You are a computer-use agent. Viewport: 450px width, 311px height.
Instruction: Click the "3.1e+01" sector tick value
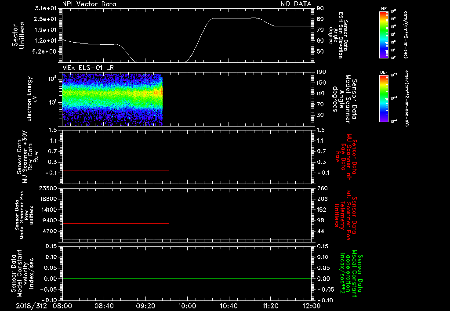coord(46,8)
